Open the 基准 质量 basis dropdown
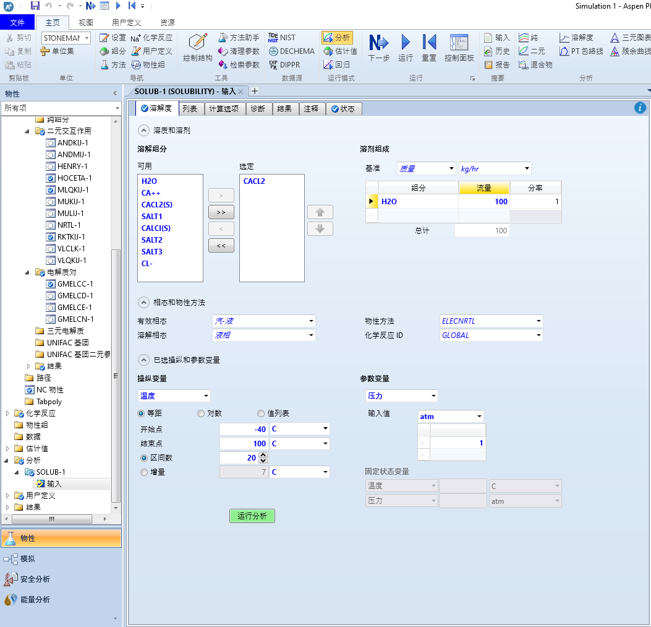The image size is (651, 627). point(426,168)
